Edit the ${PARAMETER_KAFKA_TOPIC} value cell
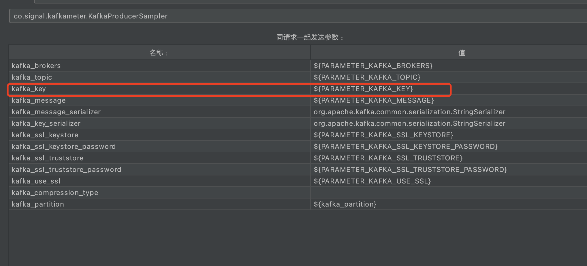 click(x=449, y=77)
